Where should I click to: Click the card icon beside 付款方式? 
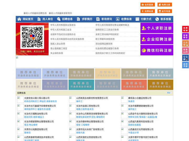tap(137, 19)
